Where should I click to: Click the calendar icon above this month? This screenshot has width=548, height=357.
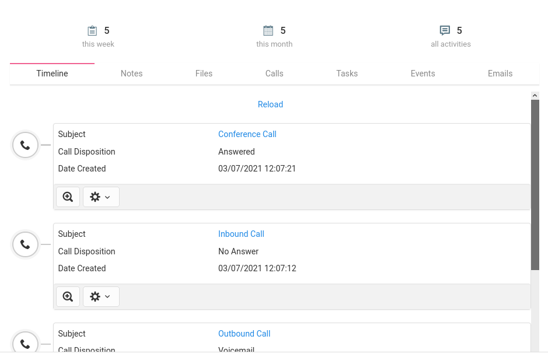pyautogui.click(x=268, y=31)
